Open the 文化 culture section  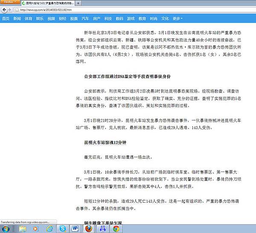(165, 19)
